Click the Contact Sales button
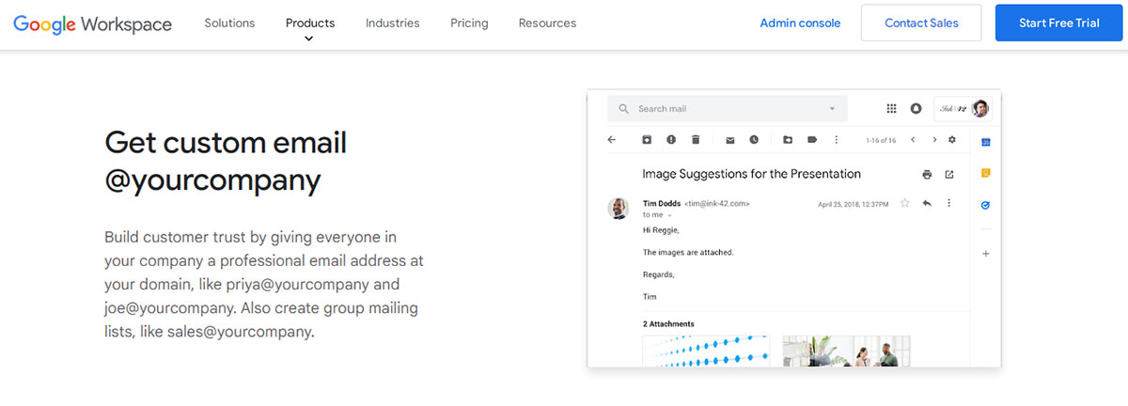1128x406 pixels. [x=921, y=23]
